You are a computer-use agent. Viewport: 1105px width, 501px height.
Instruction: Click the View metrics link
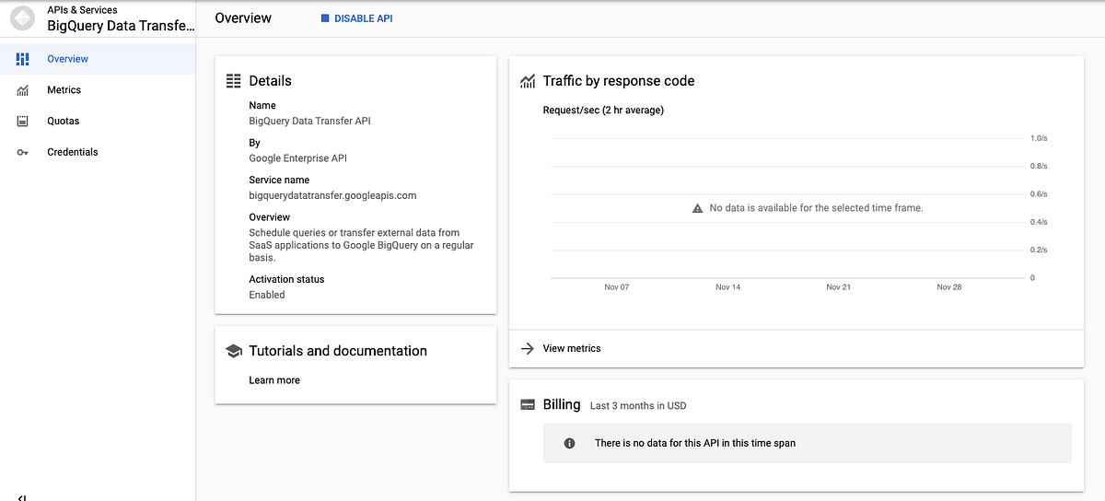point(572,348)
